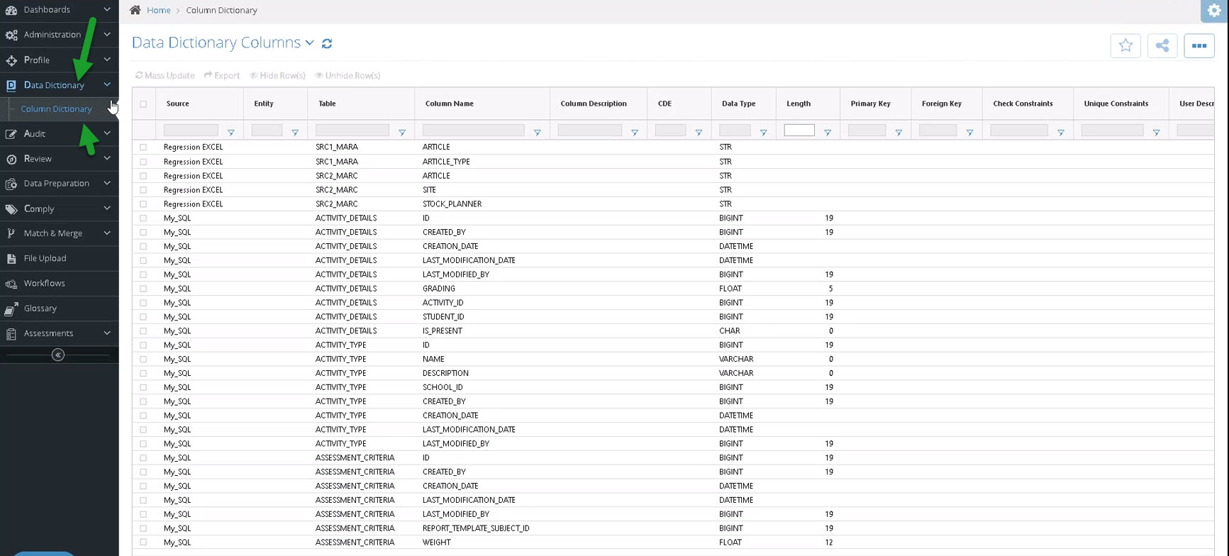Expand the Assessments menu chevron
This screenshot has height=556, width=1229.
pyautogui.click(x=107, y=333)
